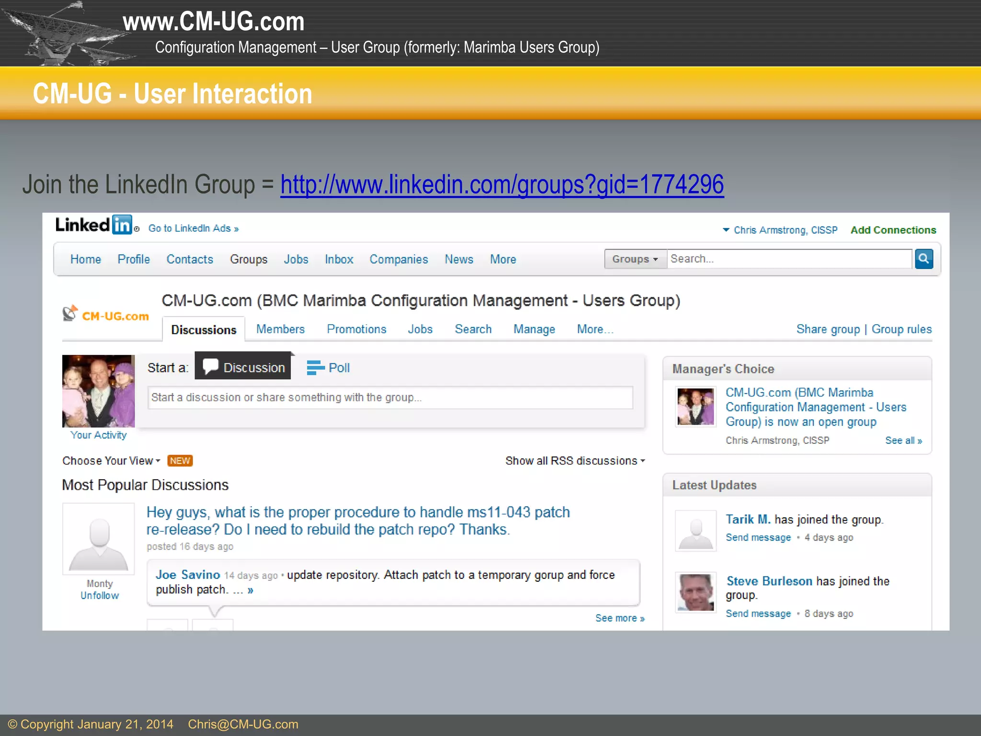Click See more » under discussion
The width and height of the screenshot is (981, 736).
point(620,618)
